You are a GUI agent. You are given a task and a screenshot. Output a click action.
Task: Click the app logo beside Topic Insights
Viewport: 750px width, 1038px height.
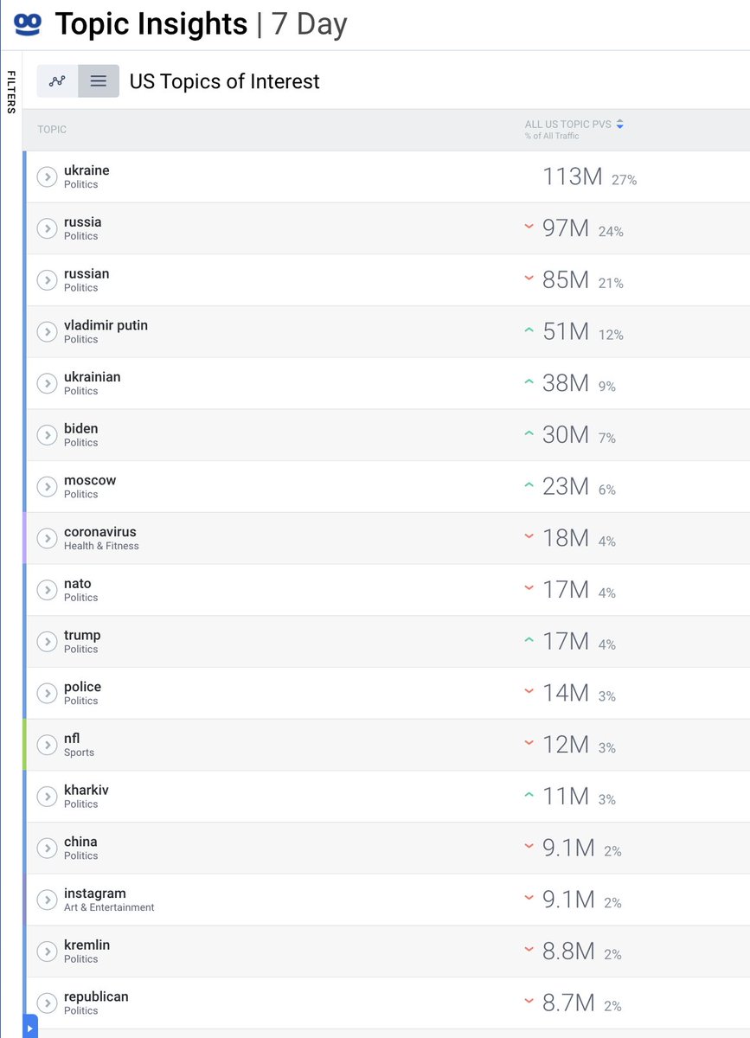click(x=28, y=23)
